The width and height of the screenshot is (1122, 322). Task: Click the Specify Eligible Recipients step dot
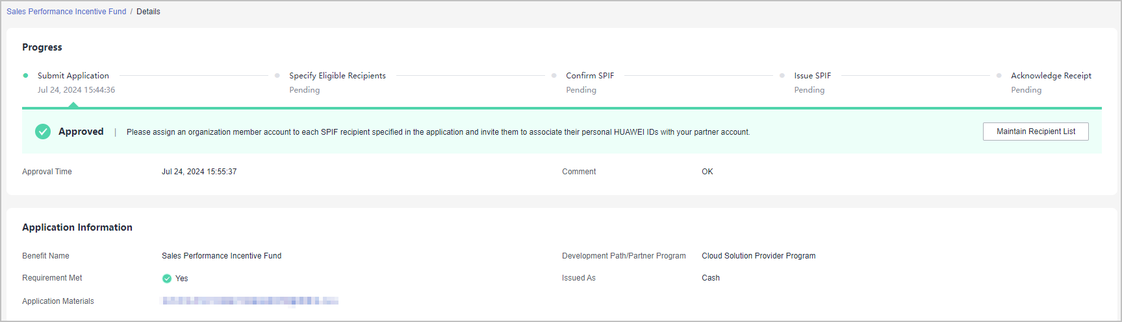(x=277, y=76)
